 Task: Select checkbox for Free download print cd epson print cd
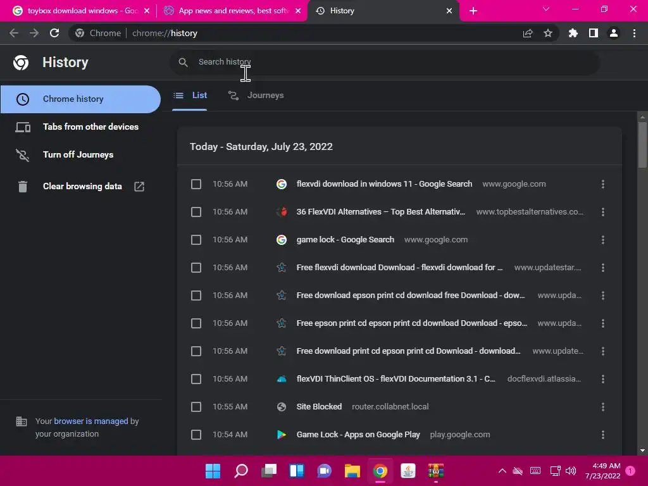[x=196, y=351]
